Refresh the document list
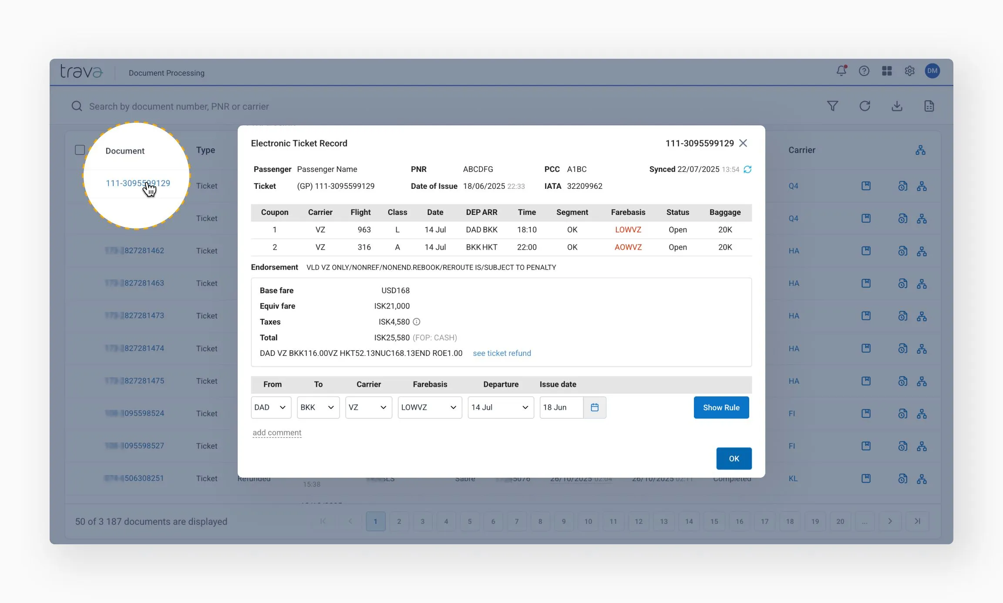This screenshot has width=1003, height=603. tap(865, 106)
